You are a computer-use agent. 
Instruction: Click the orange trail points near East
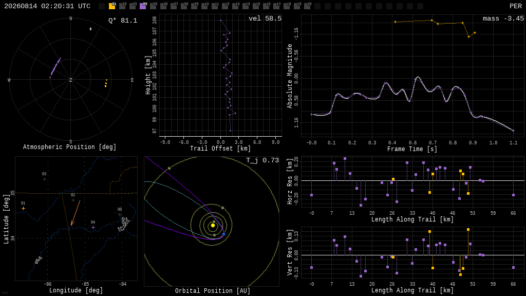106,84
